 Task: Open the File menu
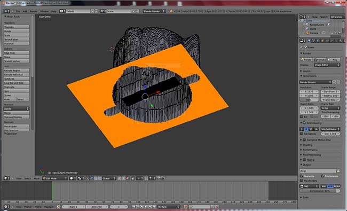pyautogui.click(x=18, y=11)
